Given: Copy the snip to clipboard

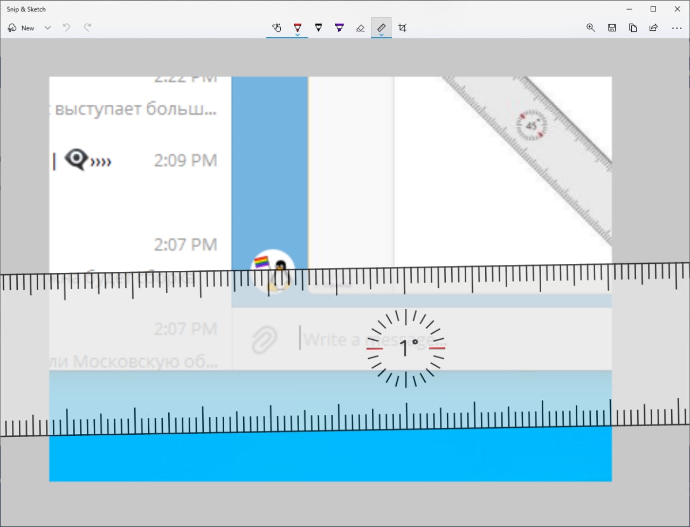Looking at the screenshot, I should point(633,28).
